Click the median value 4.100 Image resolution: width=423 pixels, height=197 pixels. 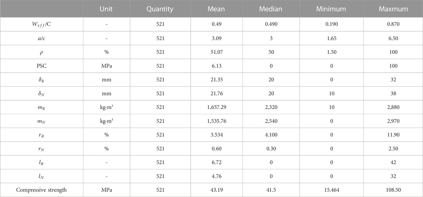click(x=270, y=135)
